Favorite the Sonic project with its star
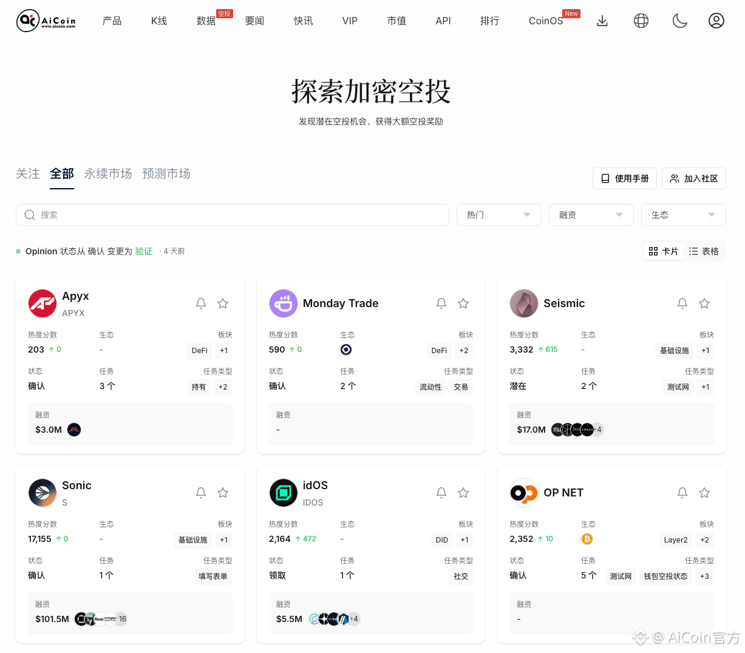 pos(223,492)
